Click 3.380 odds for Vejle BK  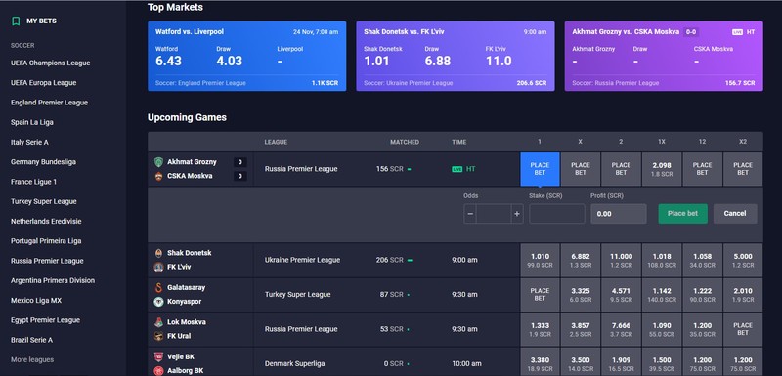click(540, 362)
